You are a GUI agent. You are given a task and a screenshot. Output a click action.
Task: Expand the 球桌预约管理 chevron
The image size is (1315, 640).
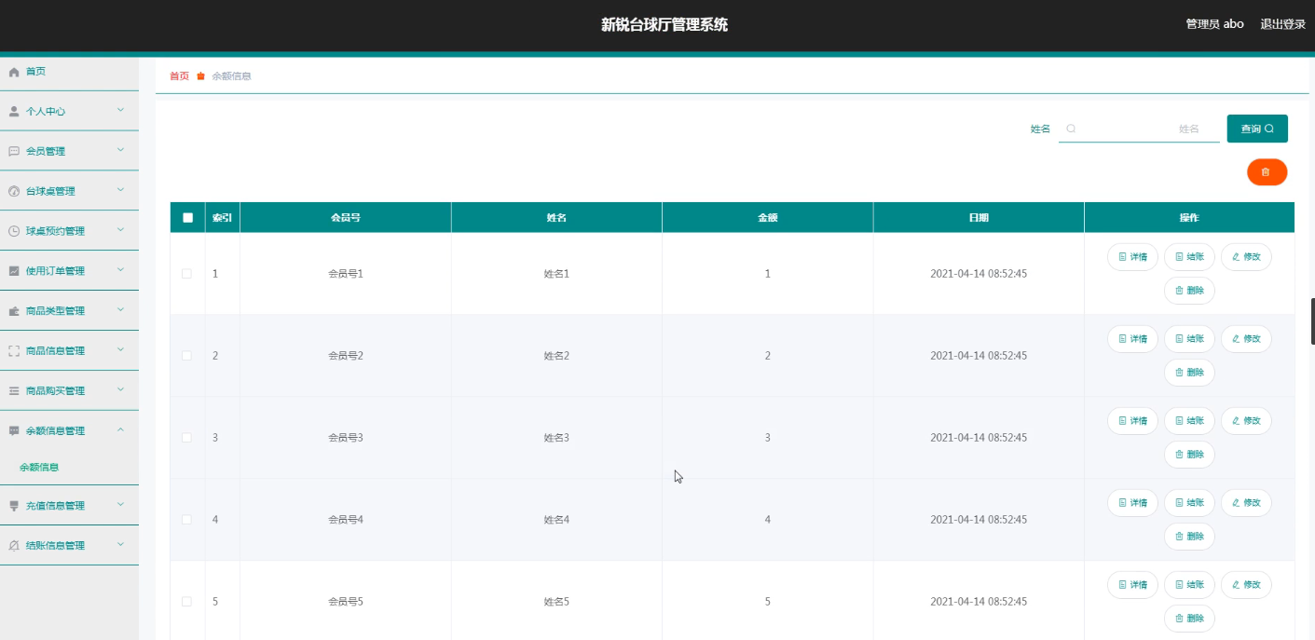(120, 230)
